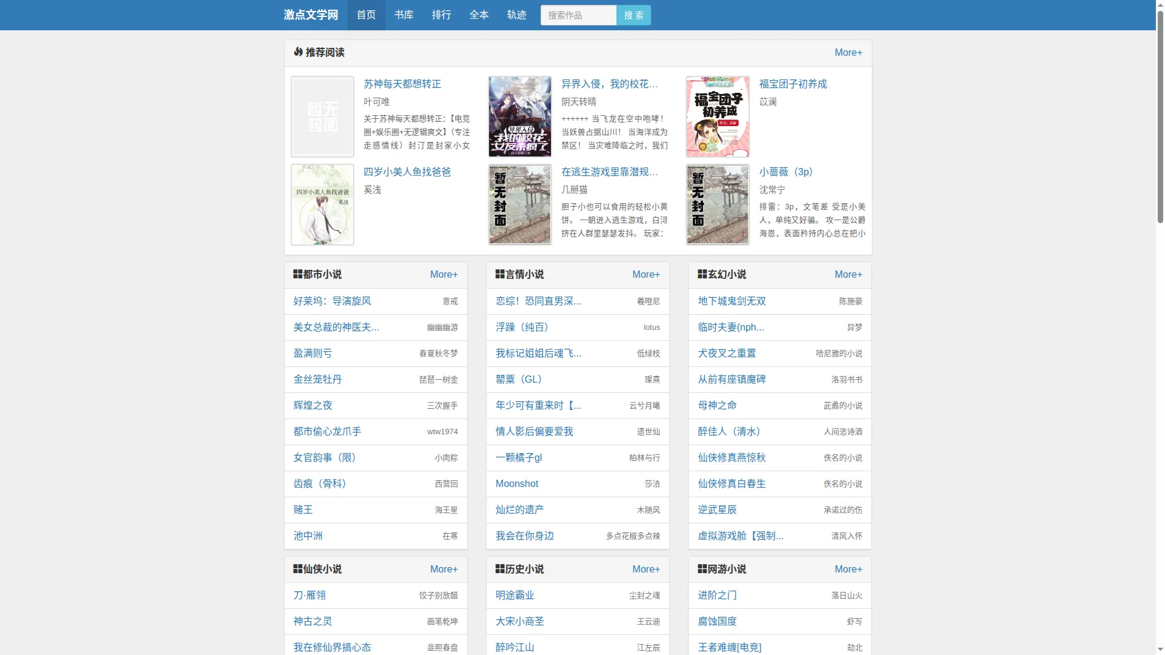Open the 小蔷薇（3p）cover thumbnail
This screenshot has width=1165, height=655.
click(x=718, y=204)
